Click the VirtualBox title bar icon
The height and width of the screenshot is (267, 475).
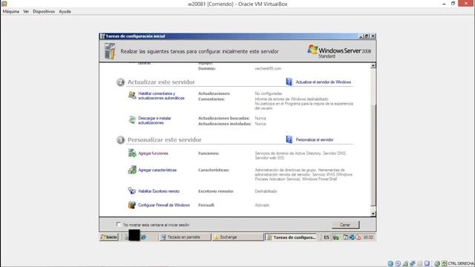tap(4, 4)
